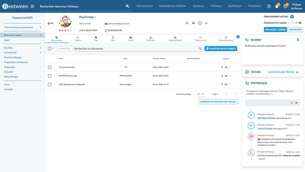Open more options for CV_paul_ervelo.pdf
This screenshot has height=172, width=305.
tap(230, 67)
